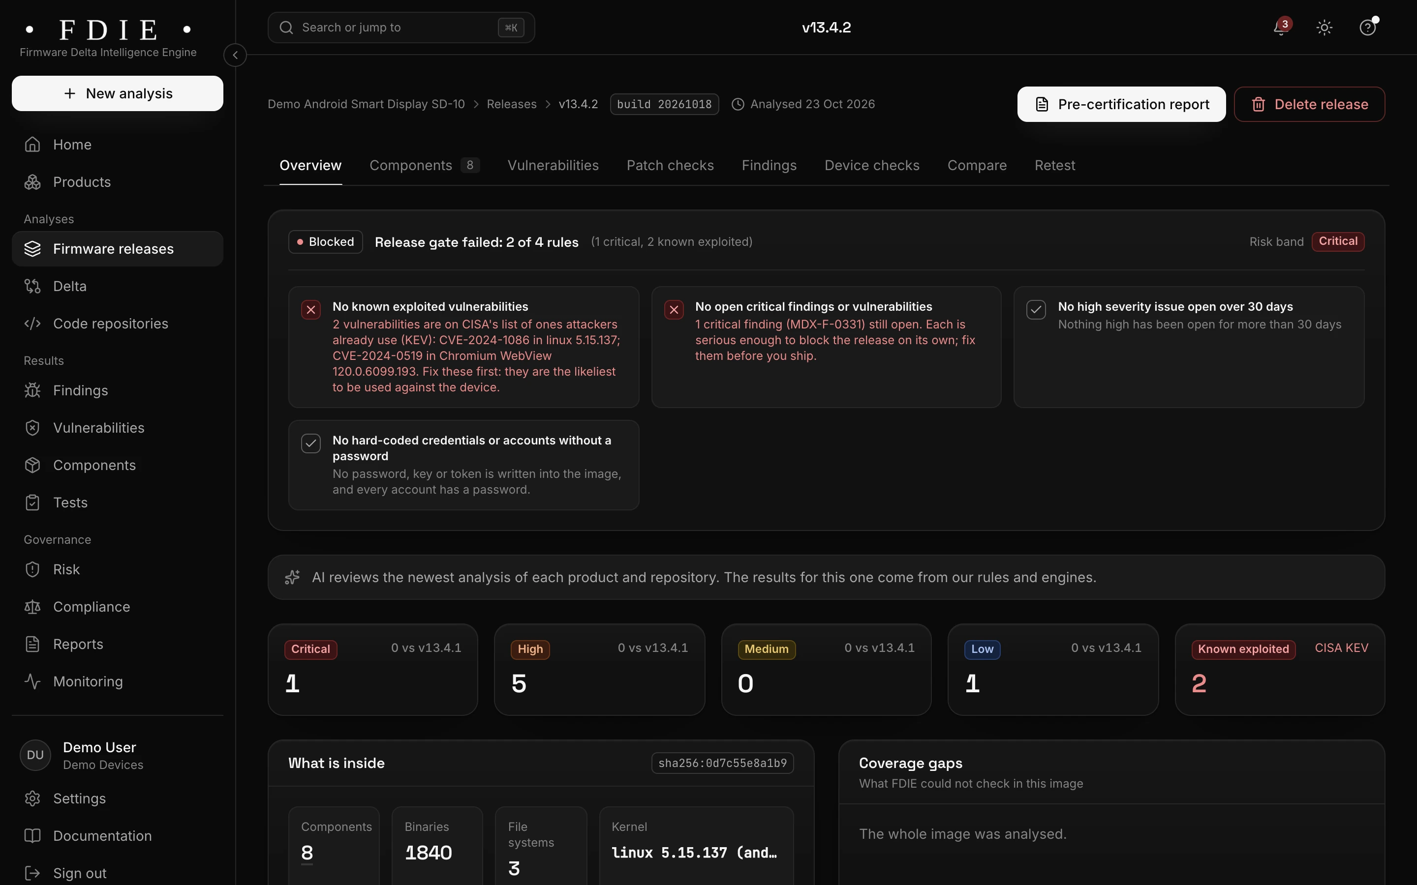Image resolution: width=1417 pixels, height=885 pixels.
Task: Open the Known exploited count card
Action: tap(1280, 670)
